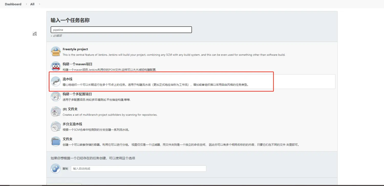Click the Freestyle project box icon
The width and height of the screenshot is (384, 186).
click(x=56, y=52)
